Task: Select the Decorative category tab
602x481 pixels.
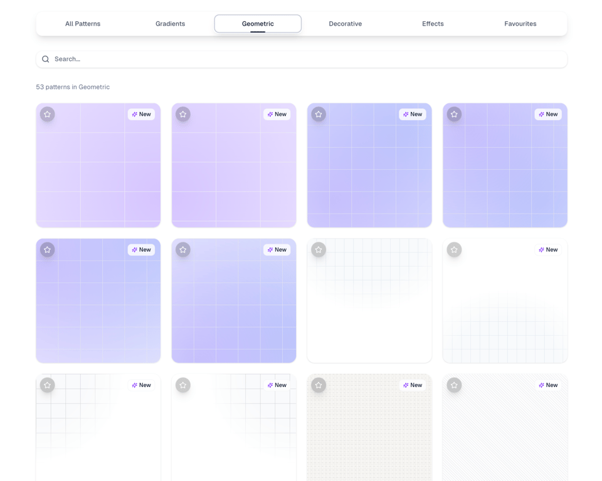Action: pyautogui.click(x=345, y=24)
